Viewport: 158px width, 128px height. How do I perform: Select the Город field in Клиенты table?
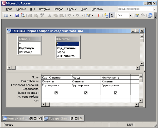(x=68, y=52)
